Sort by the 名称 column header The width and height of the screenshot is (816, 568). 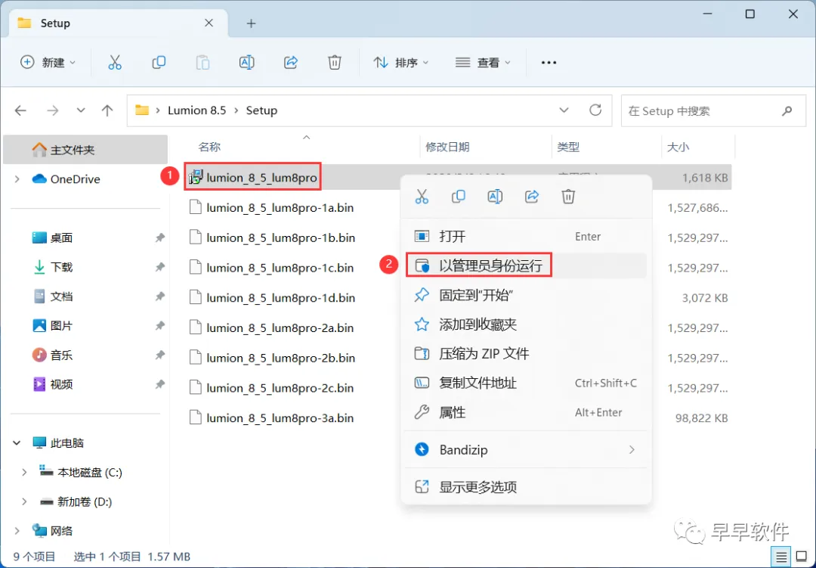click(209, 147)
